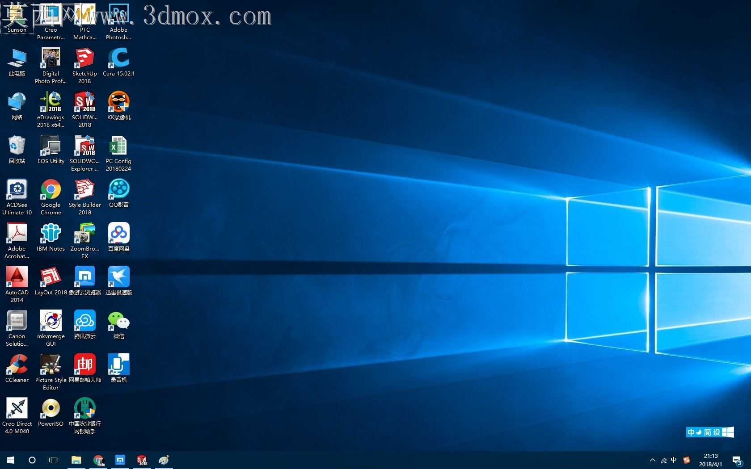Click the 微信 (WeChat) desktop icon
The width and height of the screenshot is (751, 469).
point(118,325)
